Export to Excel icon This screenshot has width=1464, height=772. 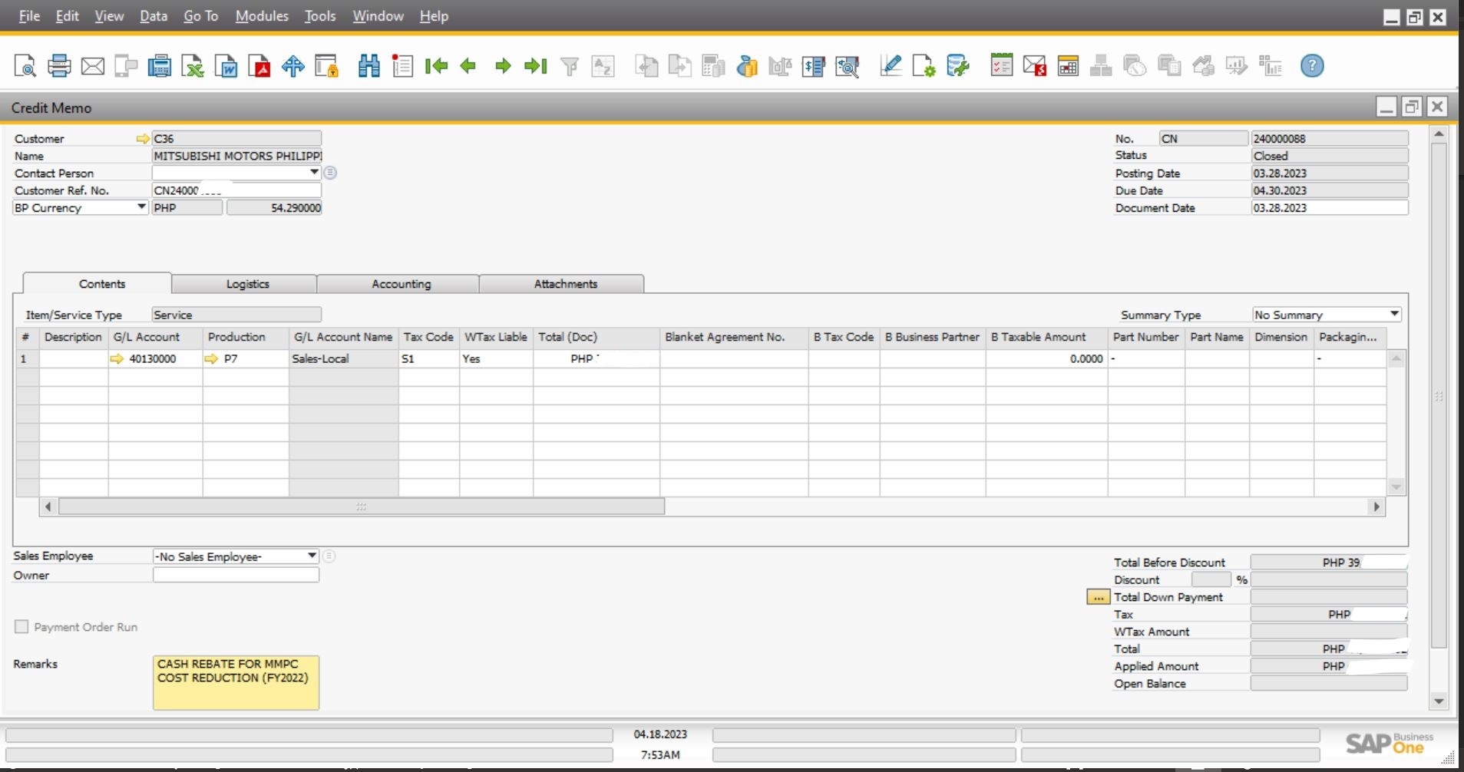193,66
